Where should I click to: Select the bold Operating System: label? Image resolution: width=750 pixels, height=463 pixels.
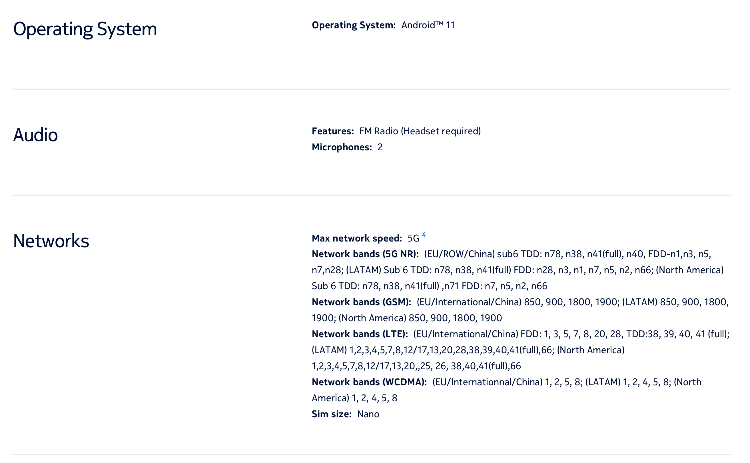coord(353,25)
